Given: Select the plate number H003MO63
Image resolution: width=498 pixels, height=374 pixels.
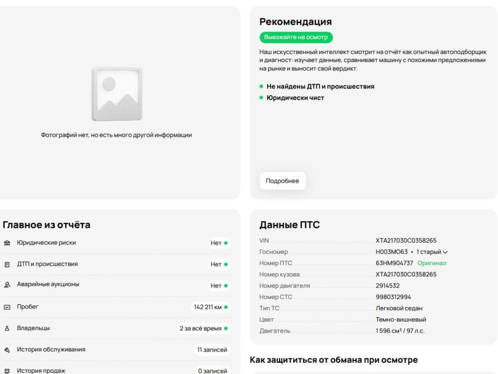Looking at the screenshot, I should 391,252.
